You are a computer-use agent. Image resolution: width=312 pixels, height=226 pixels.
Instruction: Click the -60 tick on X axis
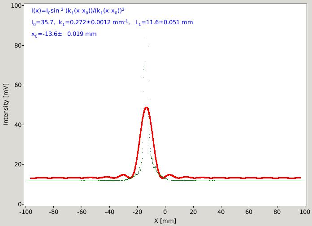point(82,212)
